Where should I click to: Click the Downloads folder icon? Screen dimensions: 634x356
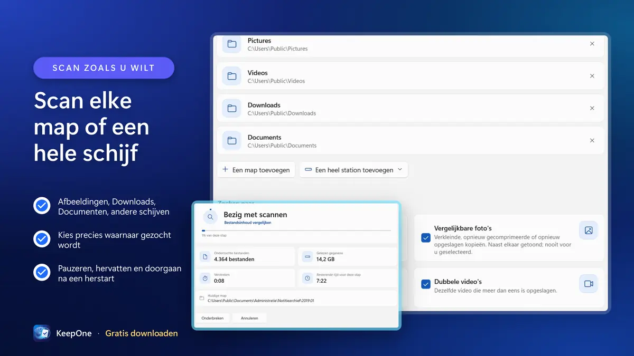pyautogui.click(x=232, y=109)
